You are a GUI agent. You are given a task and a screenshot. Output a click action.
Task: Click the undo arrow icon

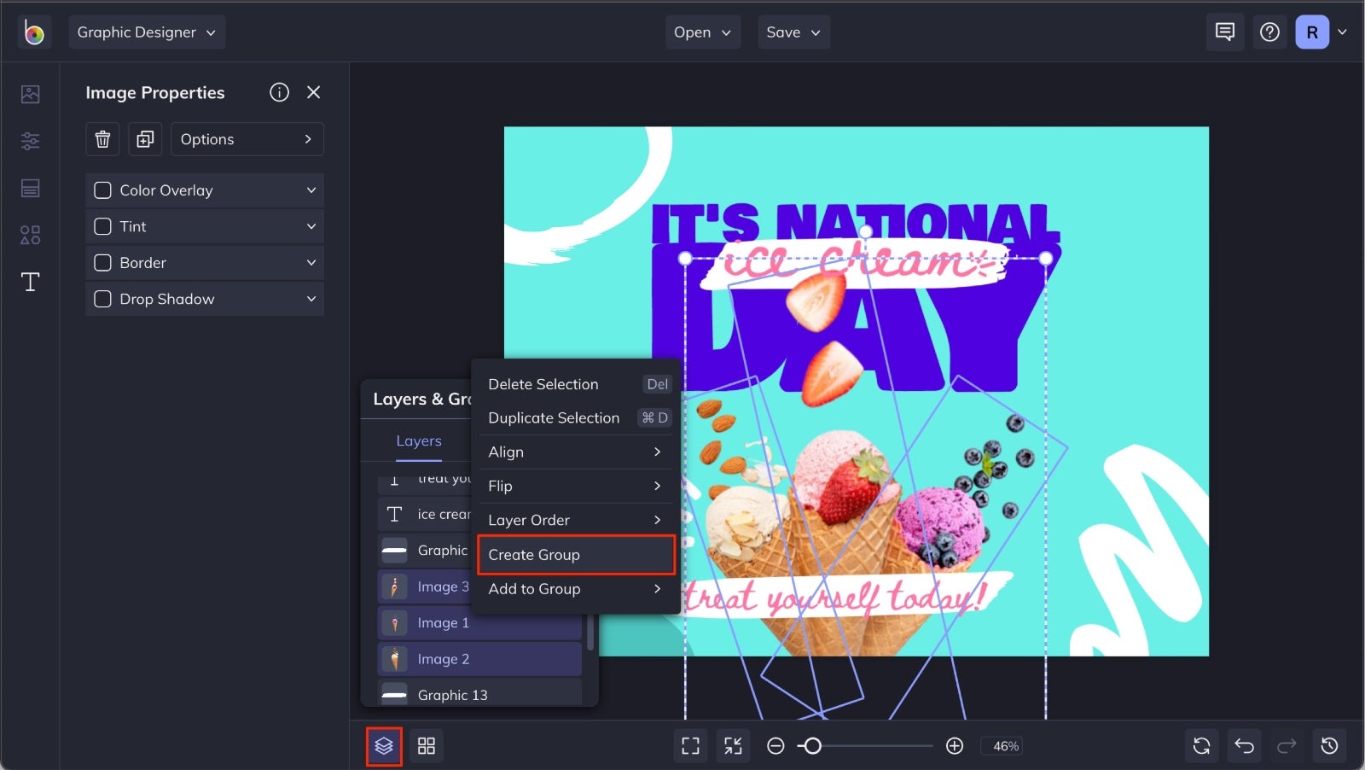[1245, 745]
